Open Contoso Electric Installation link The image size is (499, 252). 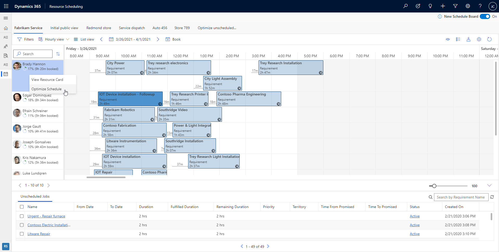49,225
